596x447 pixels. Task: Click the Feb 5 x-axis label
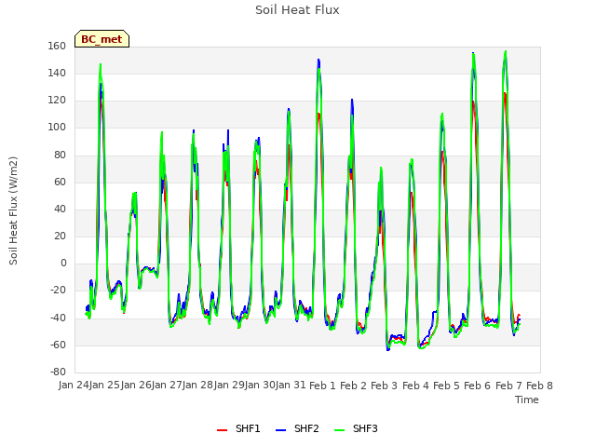coord(446,386)
